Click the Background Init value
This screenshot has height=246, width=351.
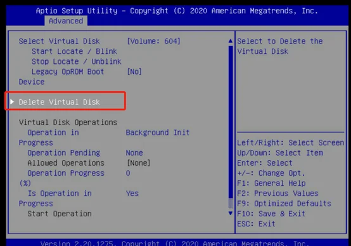(x=158, y=133)
